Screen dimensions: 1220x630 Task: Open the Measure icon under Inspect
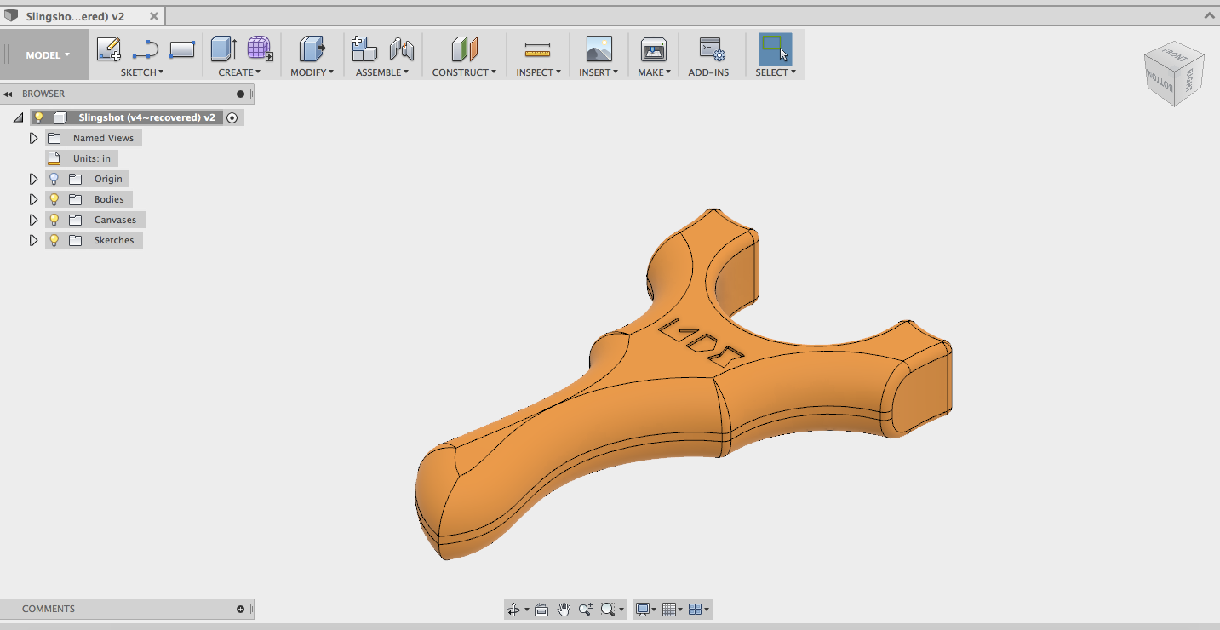537,48
